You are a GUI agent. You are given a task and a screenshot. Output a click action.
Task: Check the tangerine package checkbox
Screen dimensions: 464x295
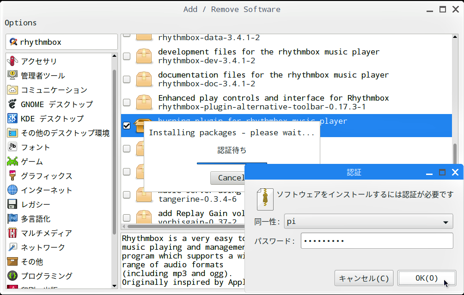pyautogui.click(x=127, y=194)
